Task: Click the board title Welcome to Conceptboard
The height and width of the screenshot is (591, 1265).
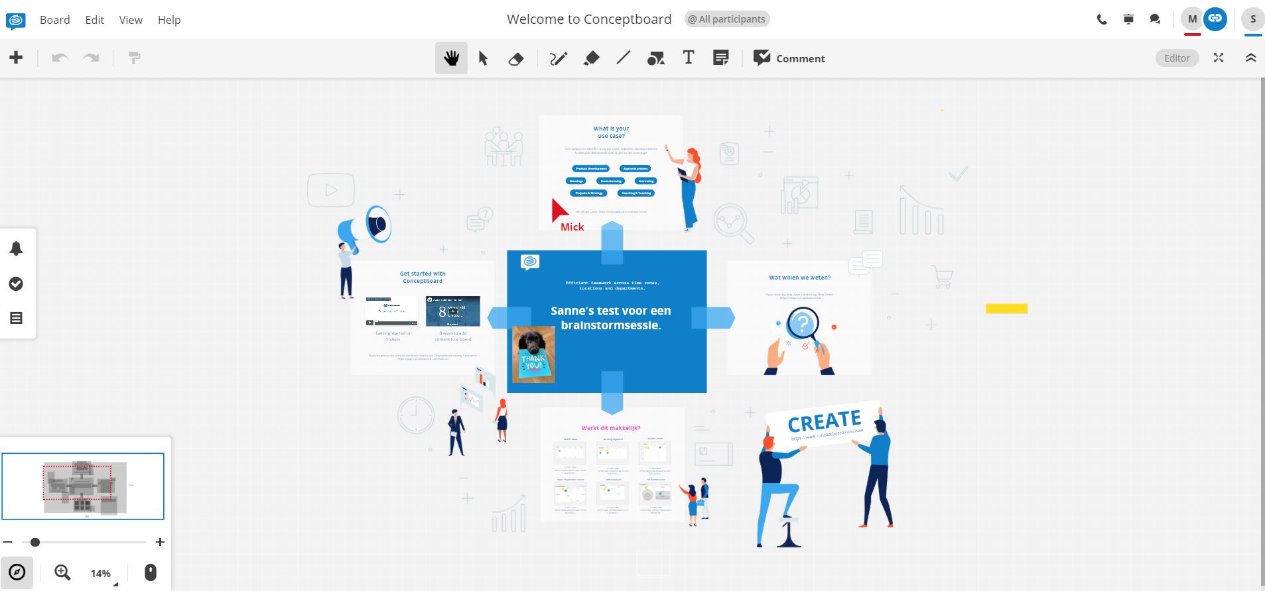Action: click(x=589, y=19)
